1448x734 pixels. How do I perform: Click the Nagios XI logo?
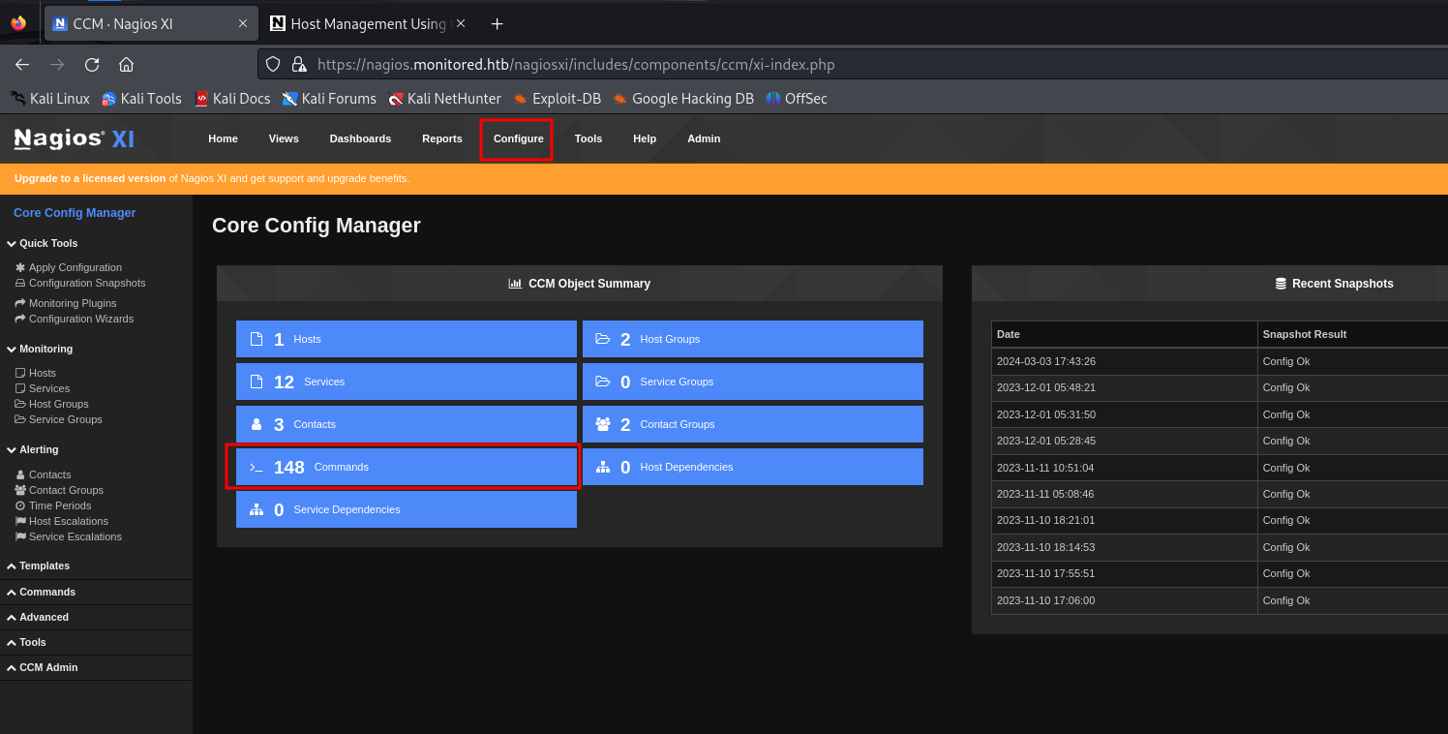75,138
